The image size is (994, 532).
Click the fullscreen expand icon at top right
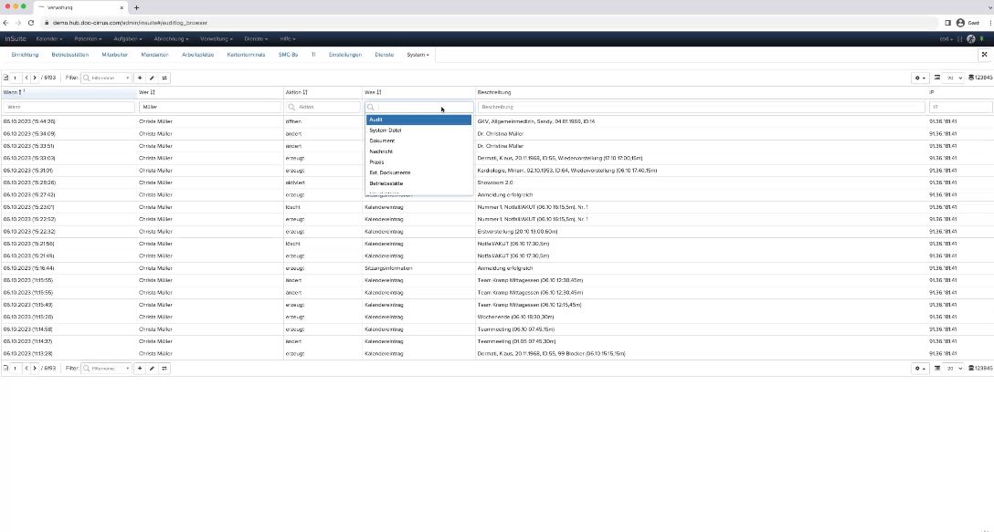[985, 55]
